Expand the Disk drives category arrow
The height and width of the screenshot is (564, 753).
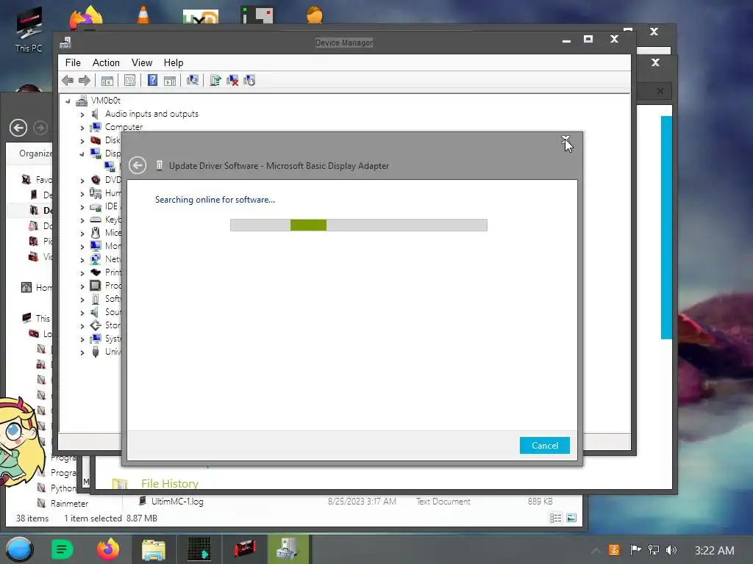click(x=82, y=141)
